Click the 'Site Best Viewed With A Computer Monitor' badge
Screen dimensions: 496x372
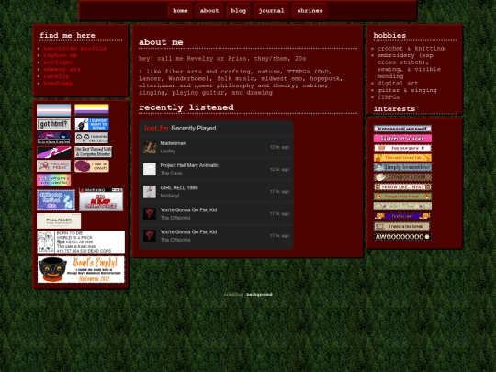94,152
